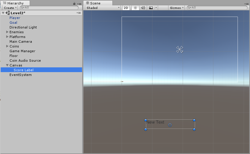Expand the Coins group
Image resolution: width=250 pixels, height=154 pixels.
point(7,46)
